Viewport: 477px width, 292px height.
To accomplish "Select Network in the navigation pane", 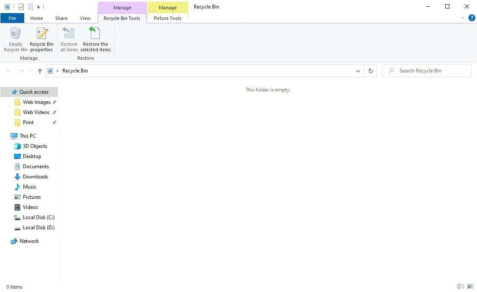I will [29, 241].
